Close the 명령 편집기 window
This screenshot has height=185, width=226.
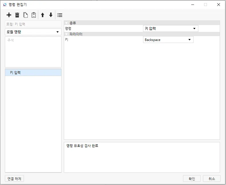(218, 5)
